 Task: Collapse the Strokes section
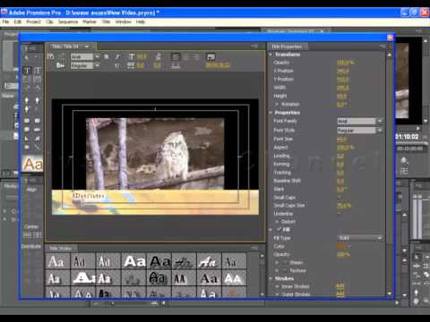tap(271, 278)
